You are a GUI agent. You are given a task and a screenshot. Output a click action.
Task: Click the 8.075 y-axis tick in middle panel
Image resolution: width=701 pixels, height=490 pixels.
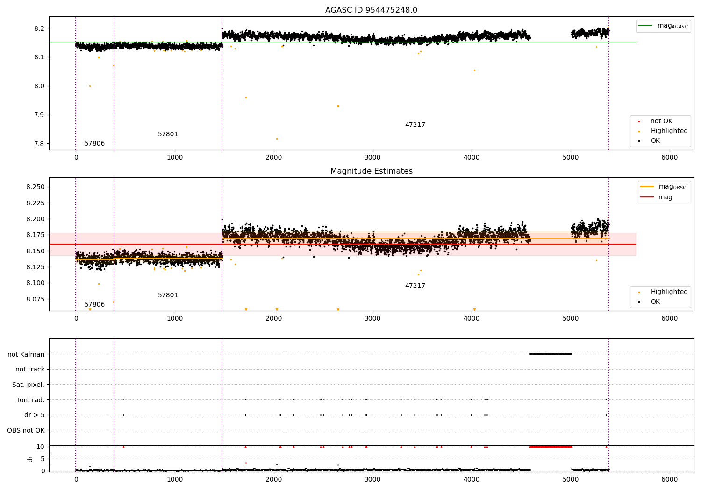click(36, 299)
